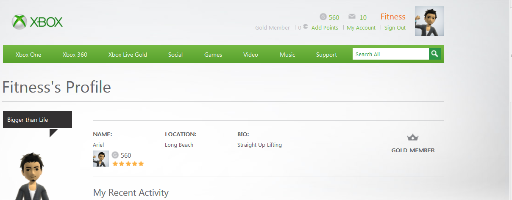Click the Xbox logo
The height and width of the screenshot is (200, 512).
tap(37, 22)
